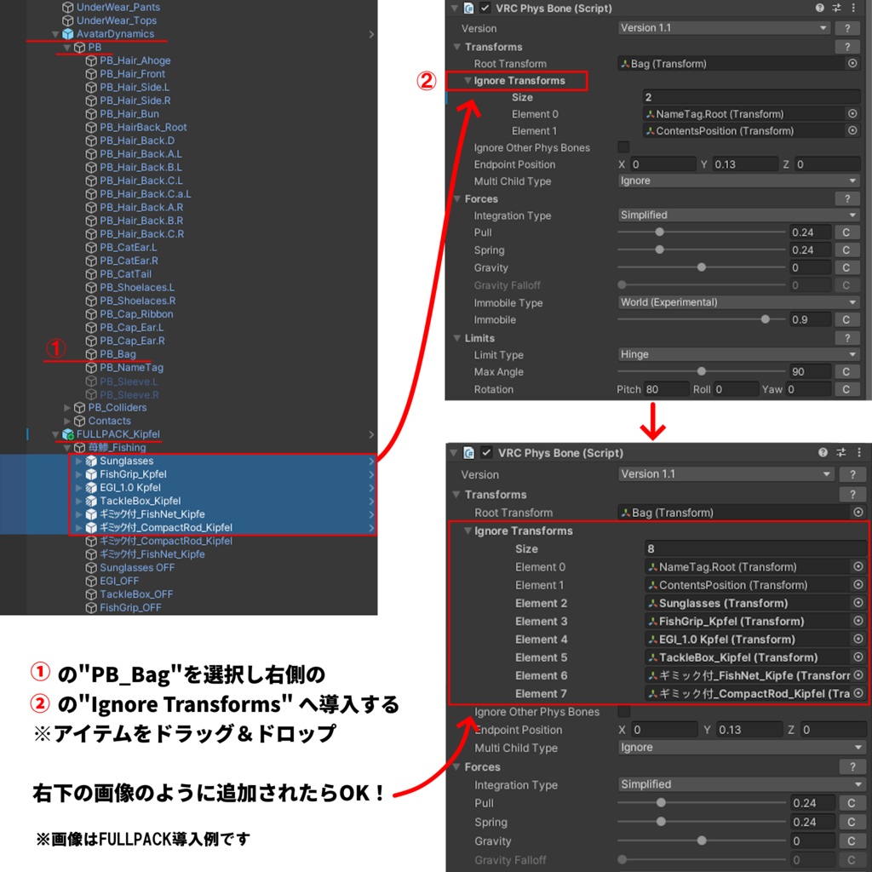Click object picker next to EGI_1.0 Kpfel (Transform)
The height and width of the screenshot is (872, 872).
pos(858,639)
